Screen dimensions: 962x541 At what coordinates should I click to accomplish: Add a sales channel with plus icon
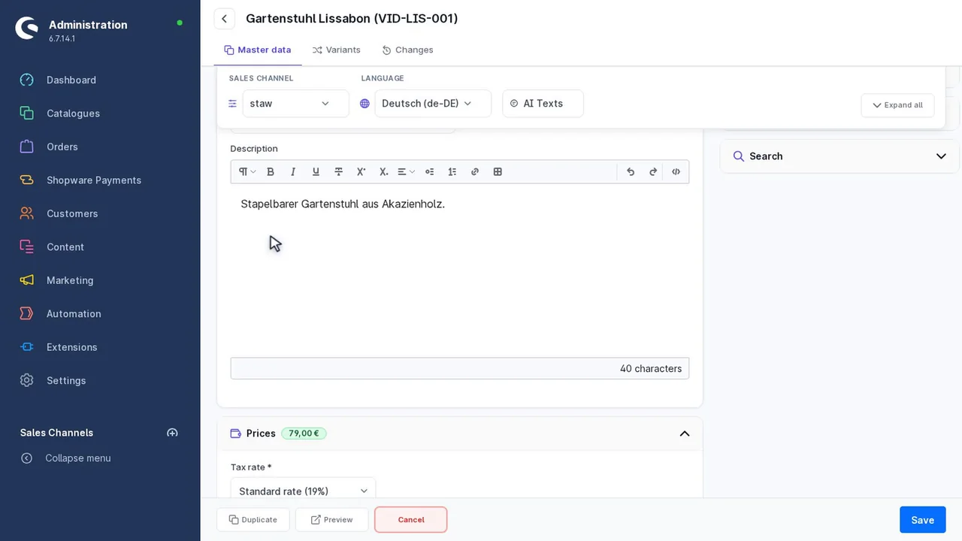[172, 433]
